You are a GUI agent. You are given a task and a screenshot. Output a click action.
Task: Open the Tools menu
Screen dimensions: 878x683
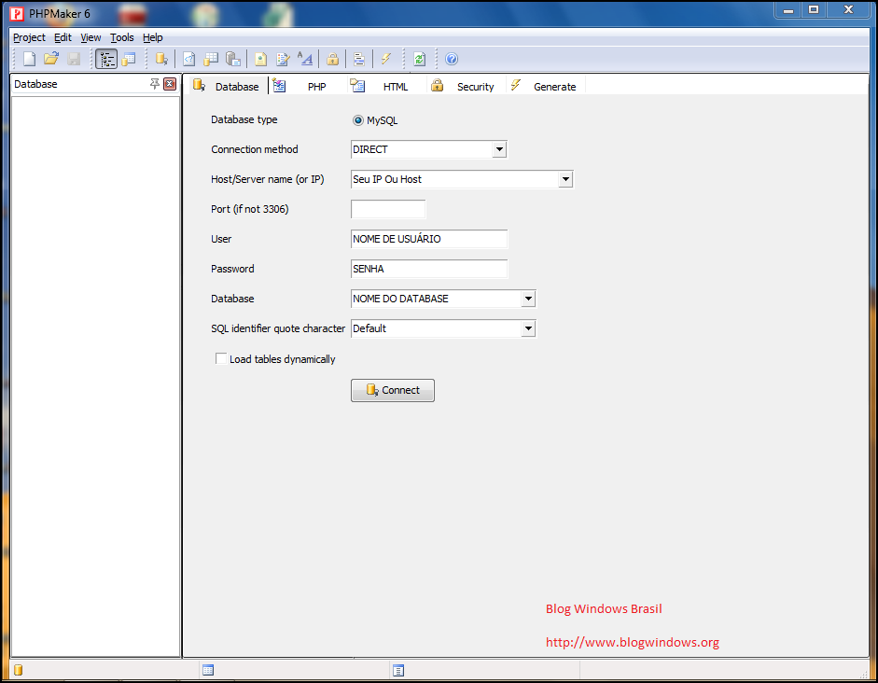[122, 37]
